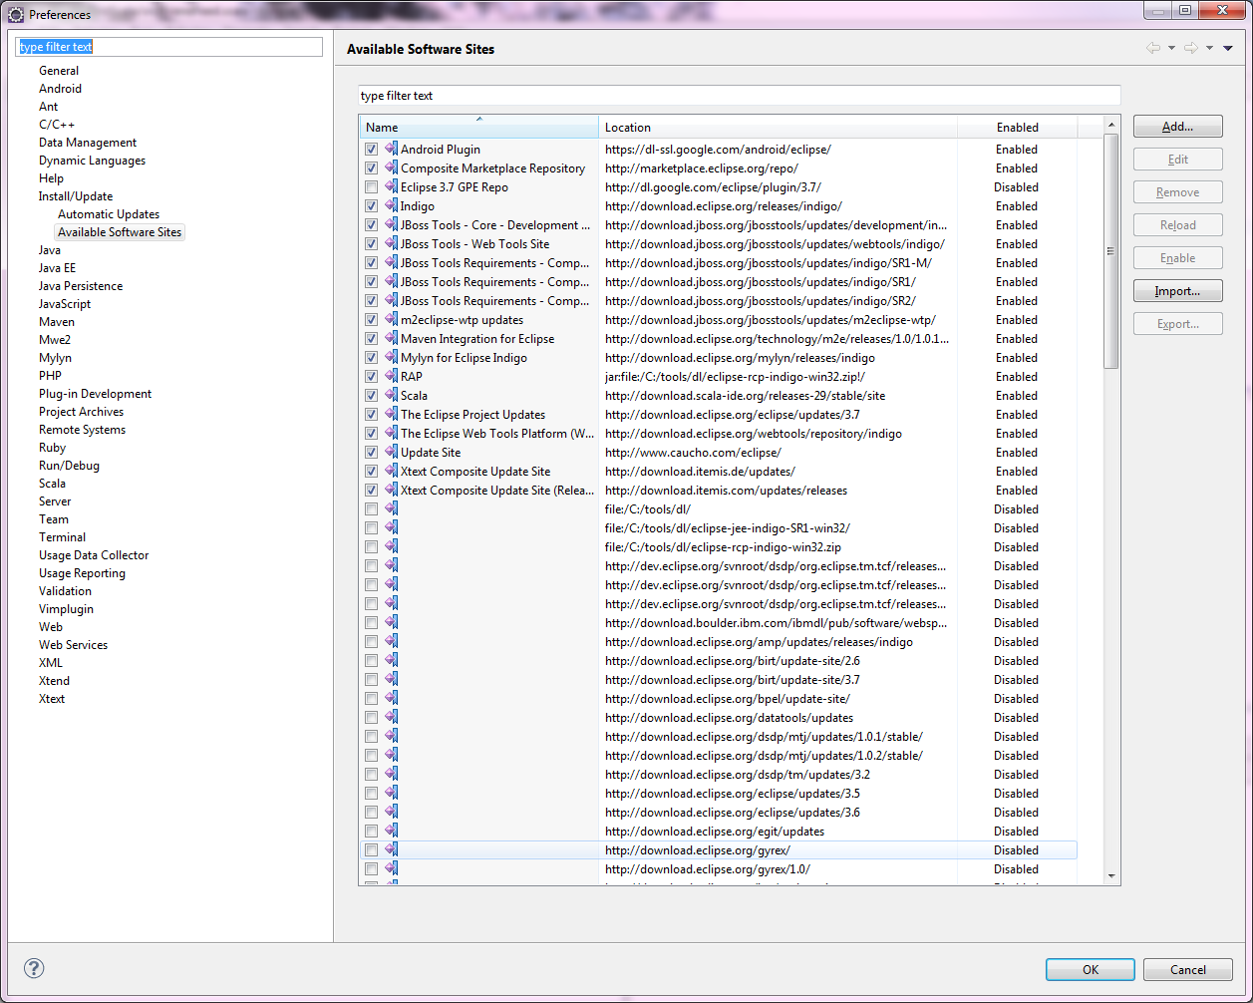Check the file:/C:/tools/dl/ site checkbox

(x=371, y=508)
